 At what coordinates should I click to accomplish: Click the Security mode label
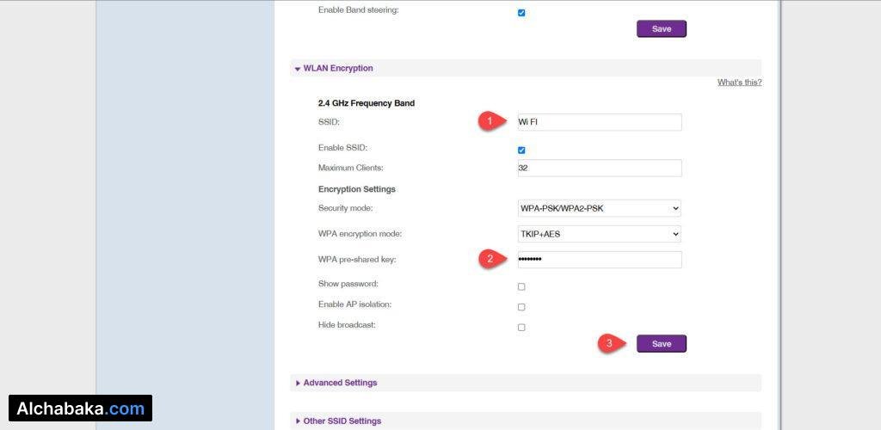(346, 208)
